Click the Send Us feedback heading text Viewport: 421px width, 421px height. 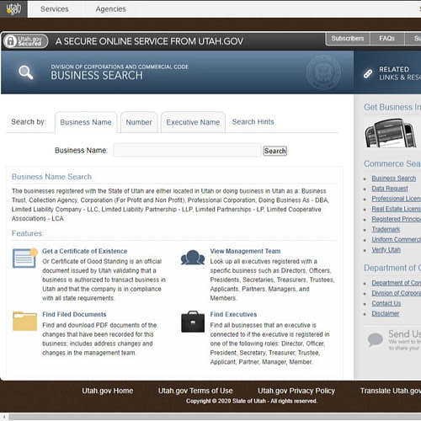pos(404,334)
